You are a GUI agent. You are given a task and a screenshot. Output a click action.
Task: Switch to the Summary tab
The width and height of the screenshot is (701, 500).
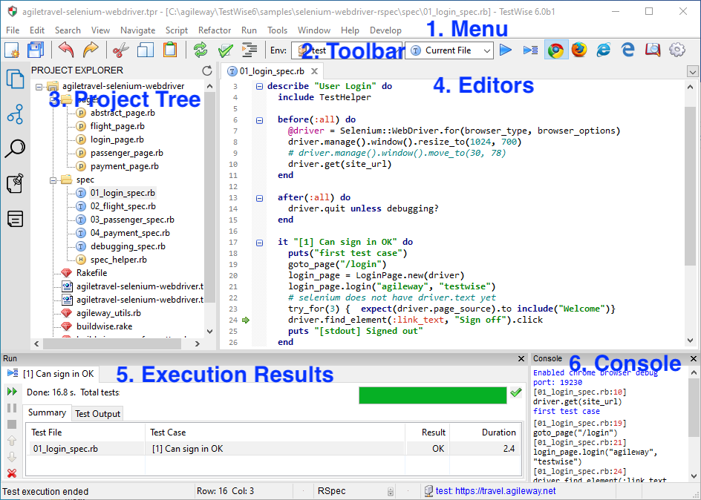click(x=47, y=412)
